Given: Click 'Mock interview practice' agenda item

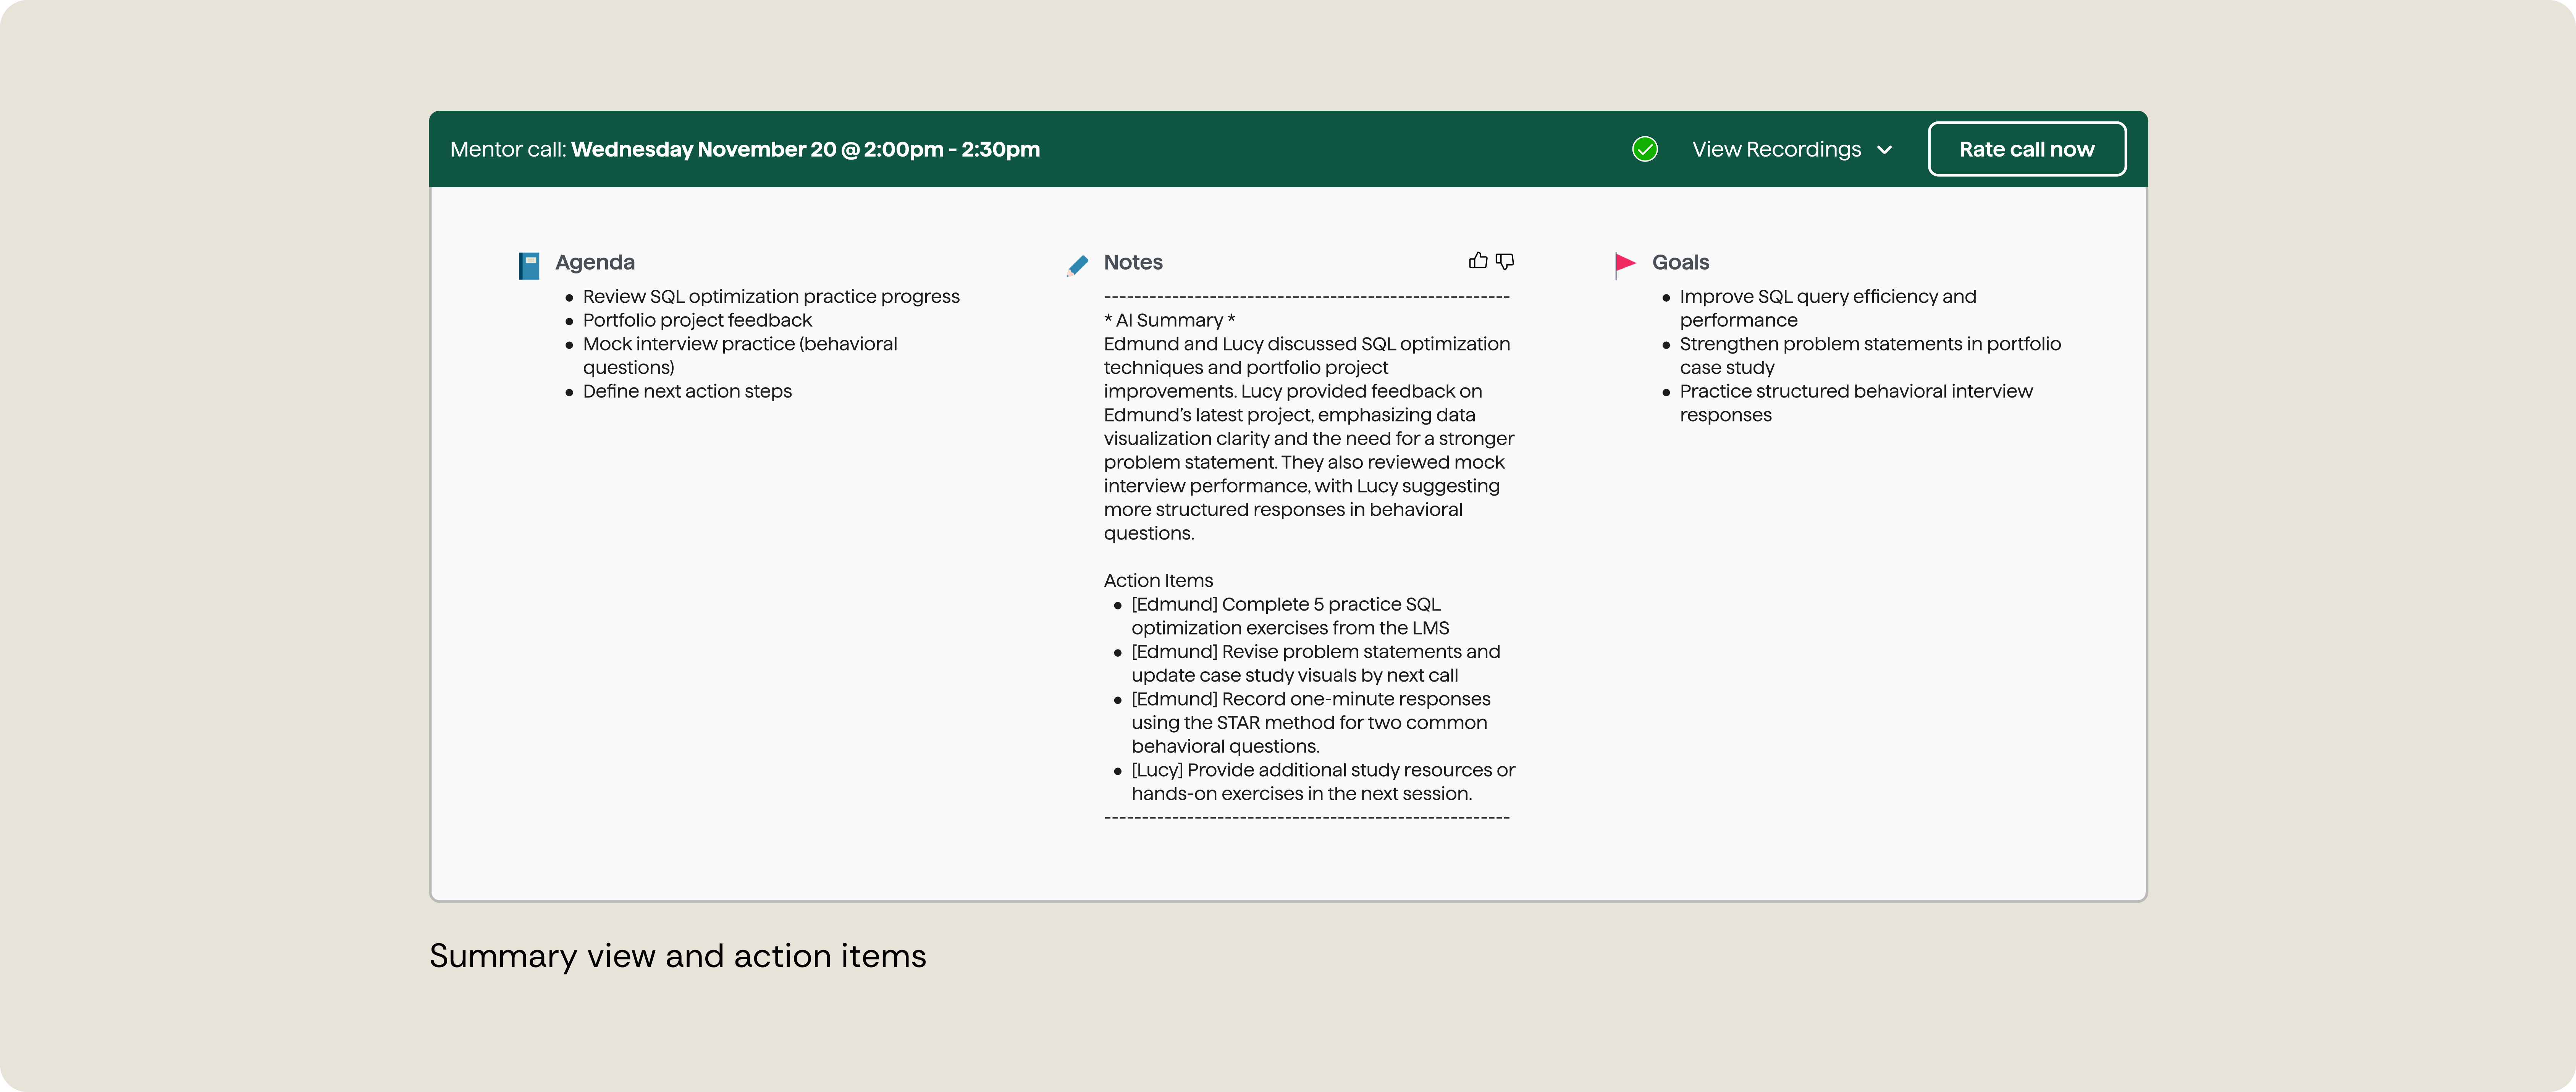Looking at the screenshot, I should pyautogui.click(x=740, y=355).
